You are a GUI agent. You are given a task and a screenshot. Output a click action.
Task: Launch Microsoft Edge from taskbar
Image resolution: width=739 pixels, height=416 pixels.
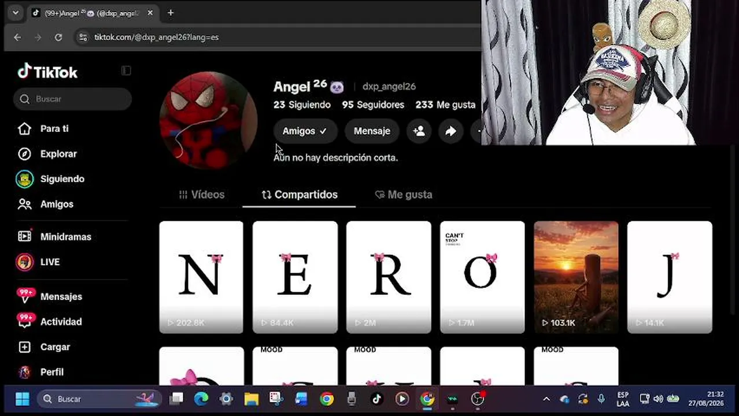(201, 399)
